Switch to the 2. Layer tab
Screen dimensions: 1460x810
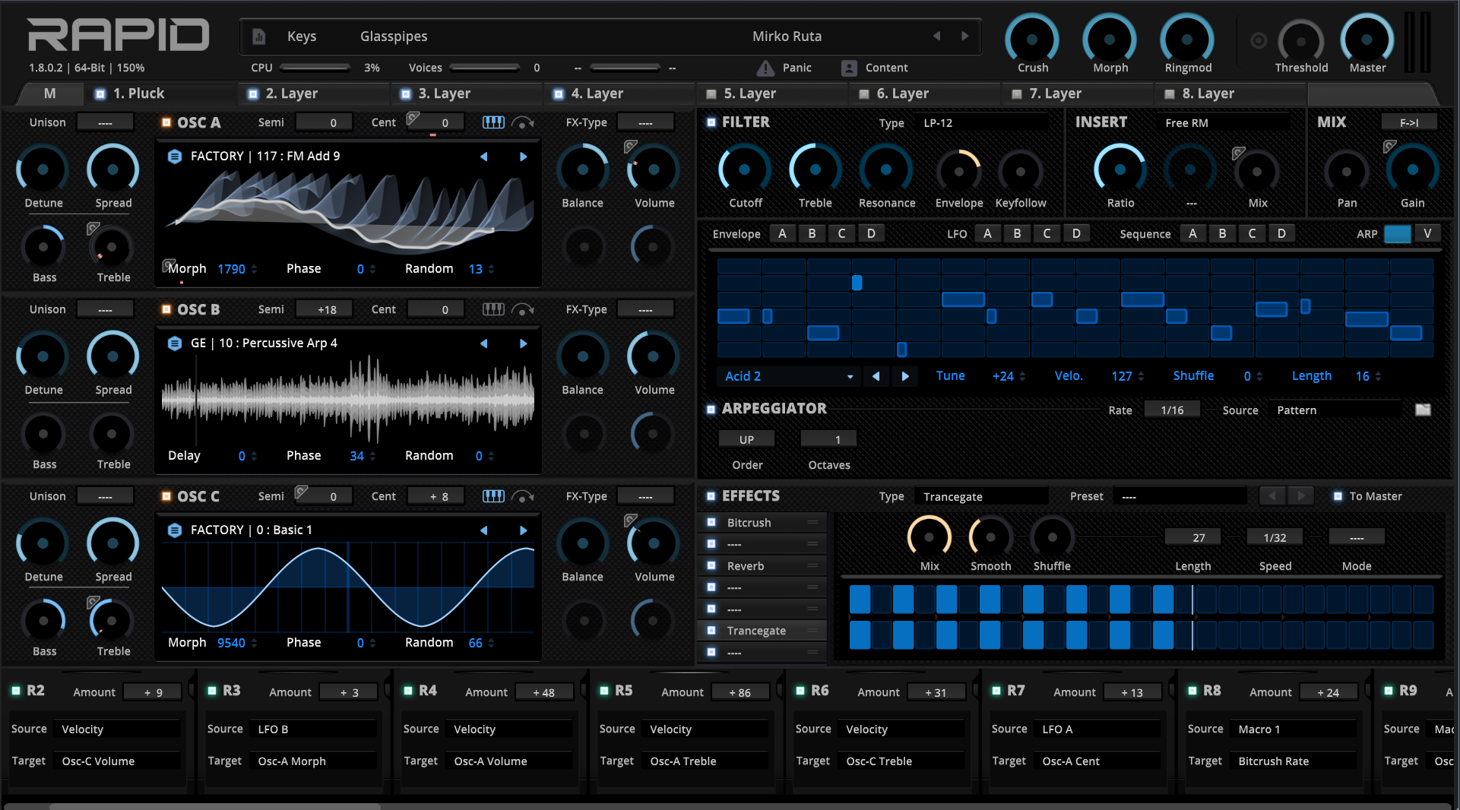click(313, 93)
